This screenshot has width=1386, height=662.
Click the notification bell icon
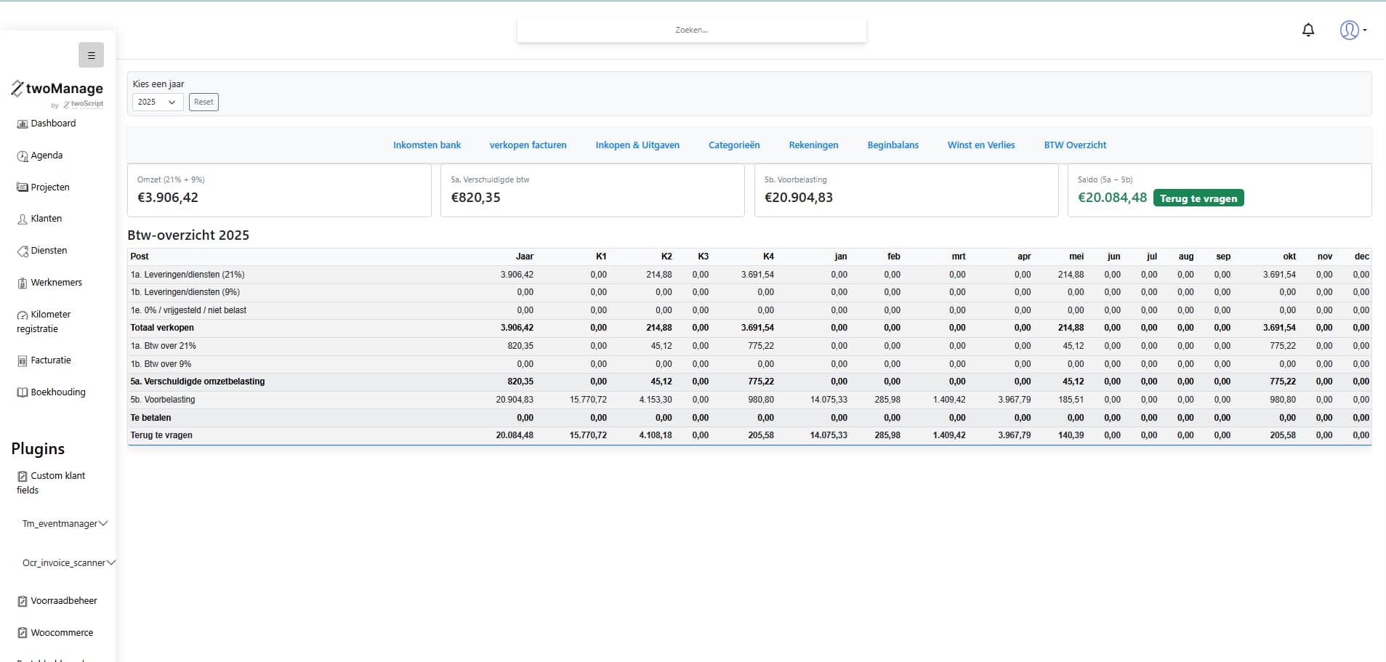tap(1308, 30)
